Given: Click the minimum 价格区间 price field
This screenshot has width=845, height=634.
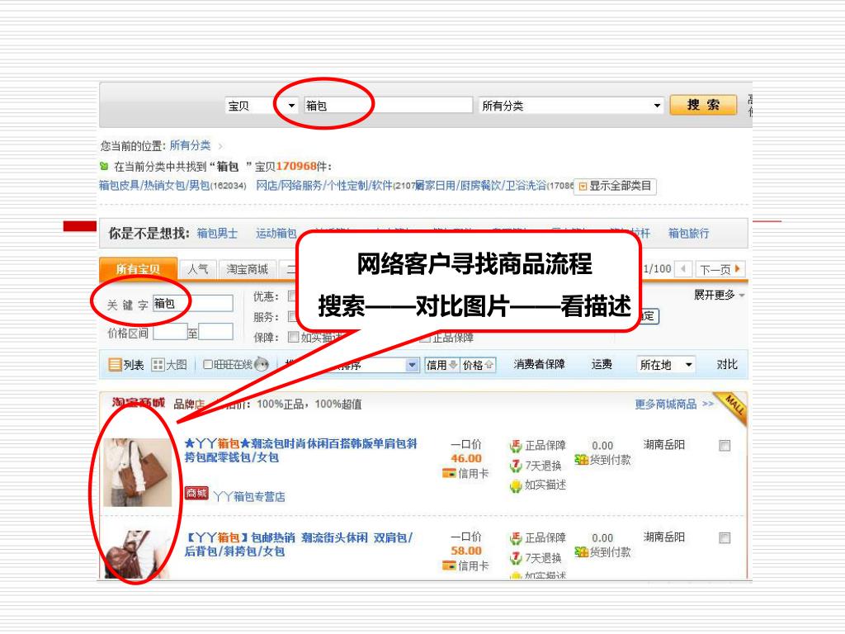Looking at the screenshot, I should tap(170, 332).
